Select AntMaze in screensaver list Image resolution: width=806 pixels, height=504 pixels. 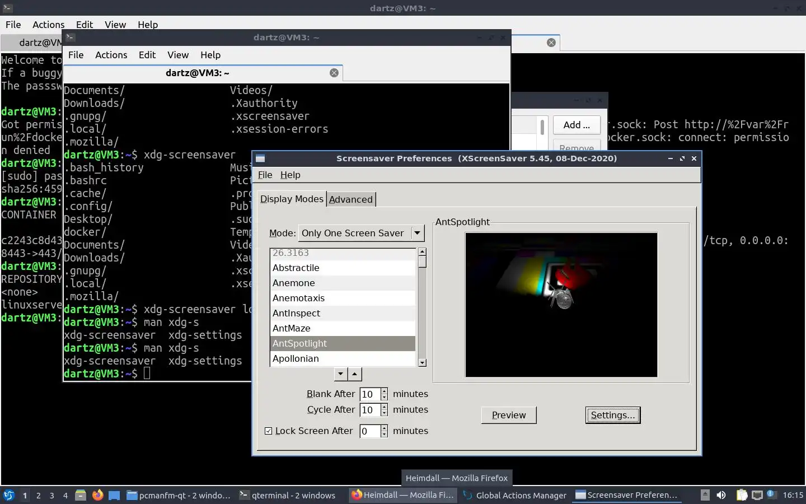(343, 328)
